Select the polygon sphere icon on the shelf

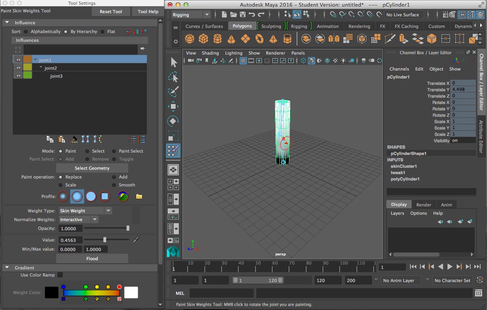coord(189,38)
